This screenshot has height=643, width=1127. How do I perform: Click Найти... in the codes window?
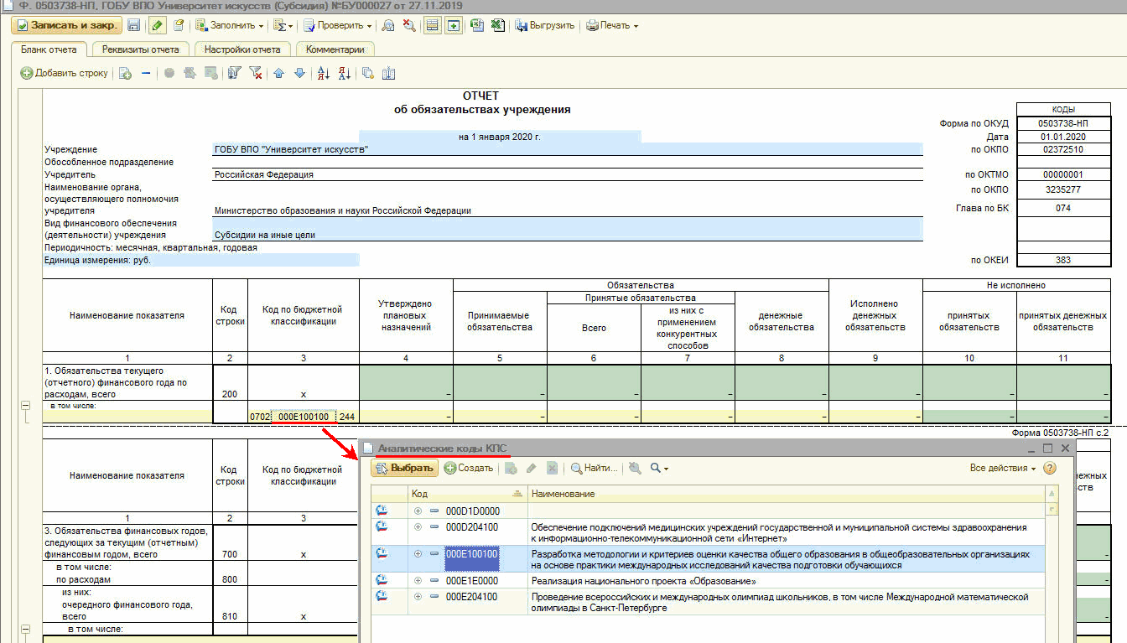point(594,468)
